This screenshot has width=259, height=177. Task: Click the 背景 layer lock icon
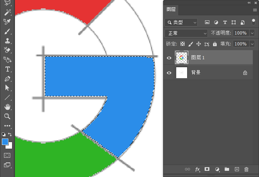point(245,73)
